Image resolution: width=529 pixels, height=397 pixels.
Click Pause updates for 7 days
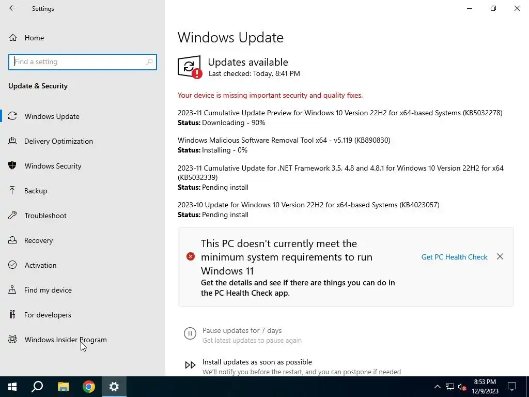point(242,330)
